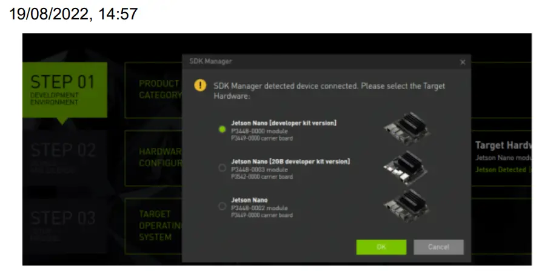
Task: Open STEP 02 tab in background window
Action: point(65,159)
